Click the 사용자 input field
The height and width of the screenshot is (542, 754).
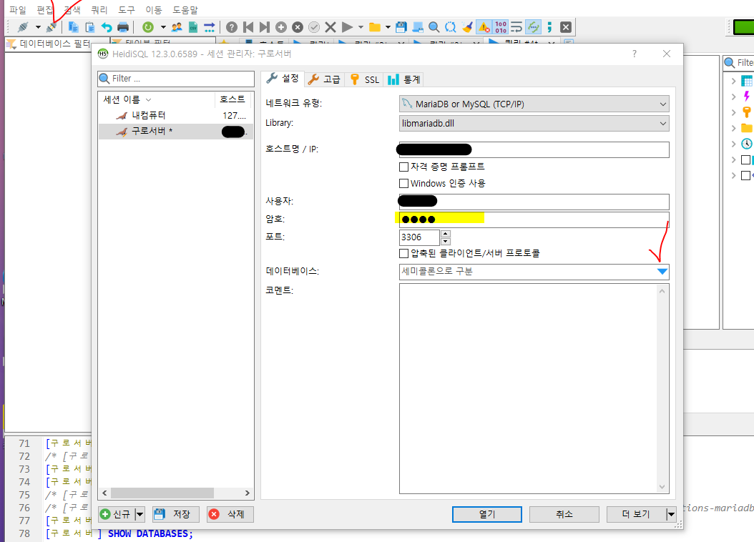[x=534, y=202]
